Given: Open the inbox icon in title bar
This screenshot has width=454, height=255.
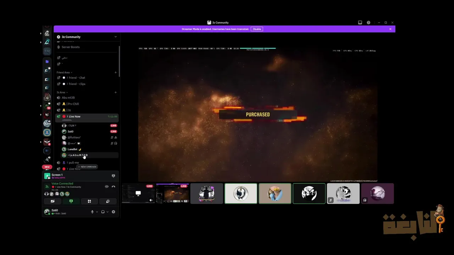Looking at the screenshot, I should (x=360, y=23).
